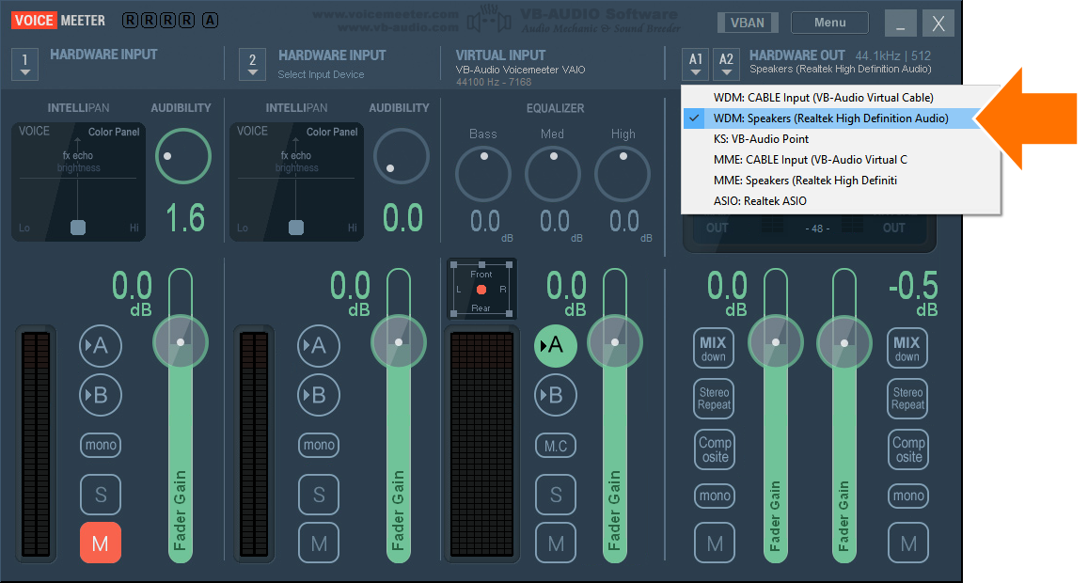Image resolution: width=1088 pixels, height=583 pixels.
Task: Toggle M.C button on virtual input
Action: tap(555, 446)
